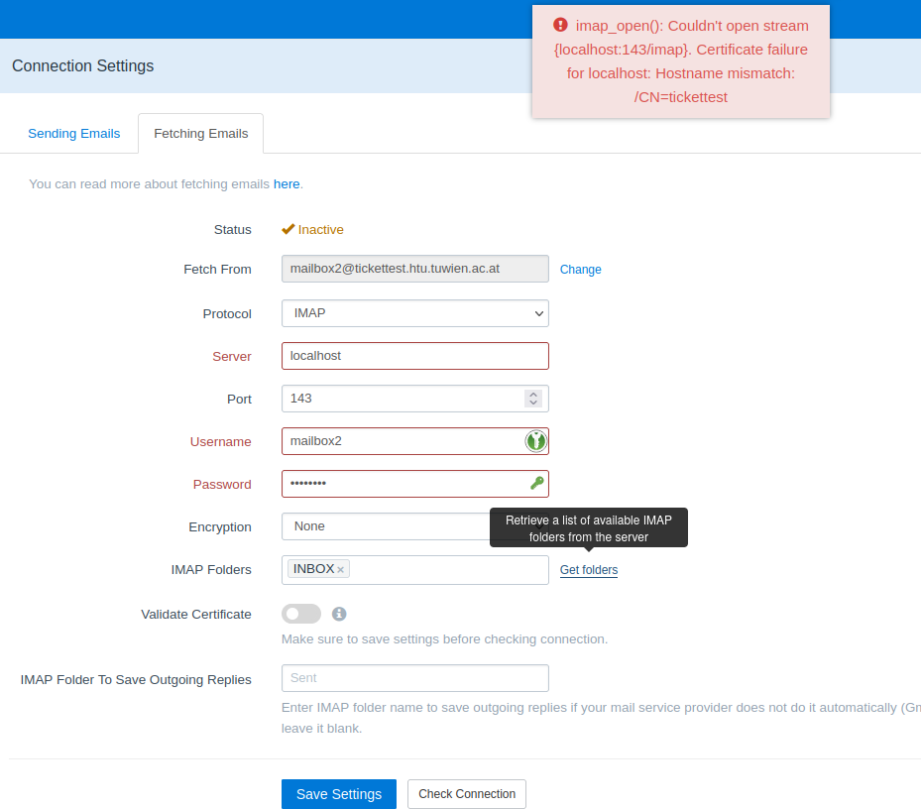Click the Connection Settings heading
The width and height of the screenshot is (921, 809).
point(83,65)
